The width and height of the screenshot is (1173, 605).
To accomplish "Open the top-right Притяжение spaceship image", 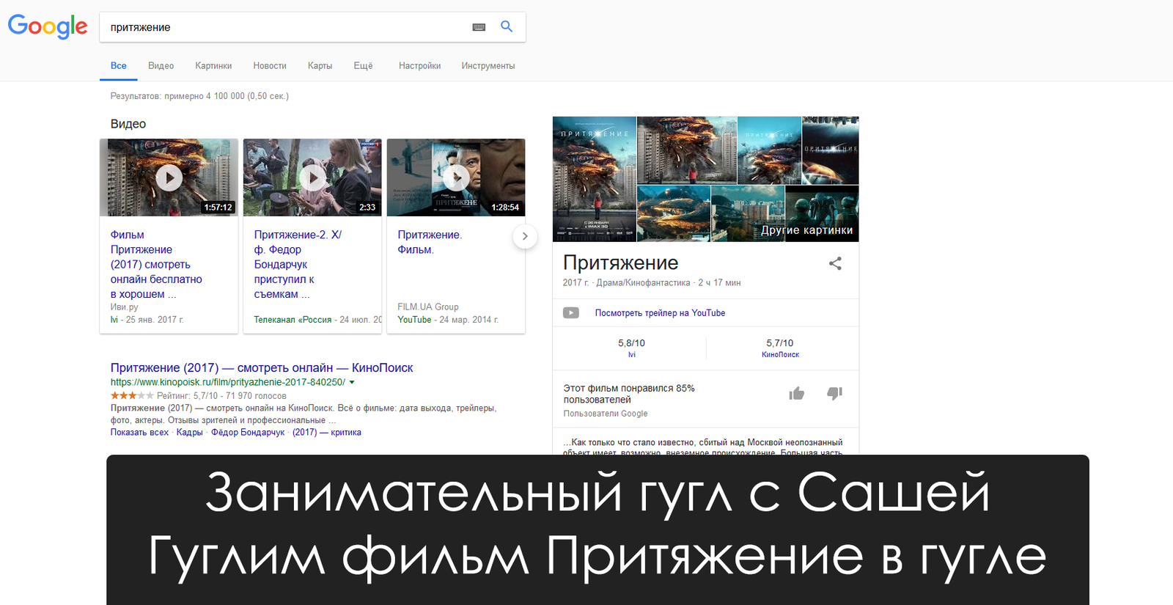I will (x=831, y=150).
